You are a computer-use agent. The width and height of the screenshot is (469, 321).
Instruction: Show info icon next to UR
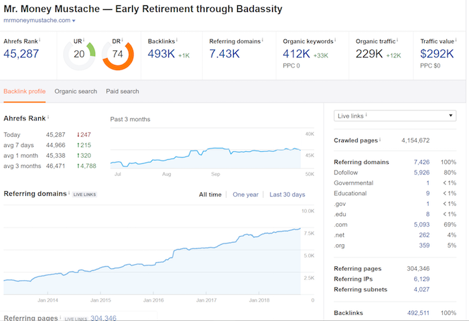[x=84, y=39]
